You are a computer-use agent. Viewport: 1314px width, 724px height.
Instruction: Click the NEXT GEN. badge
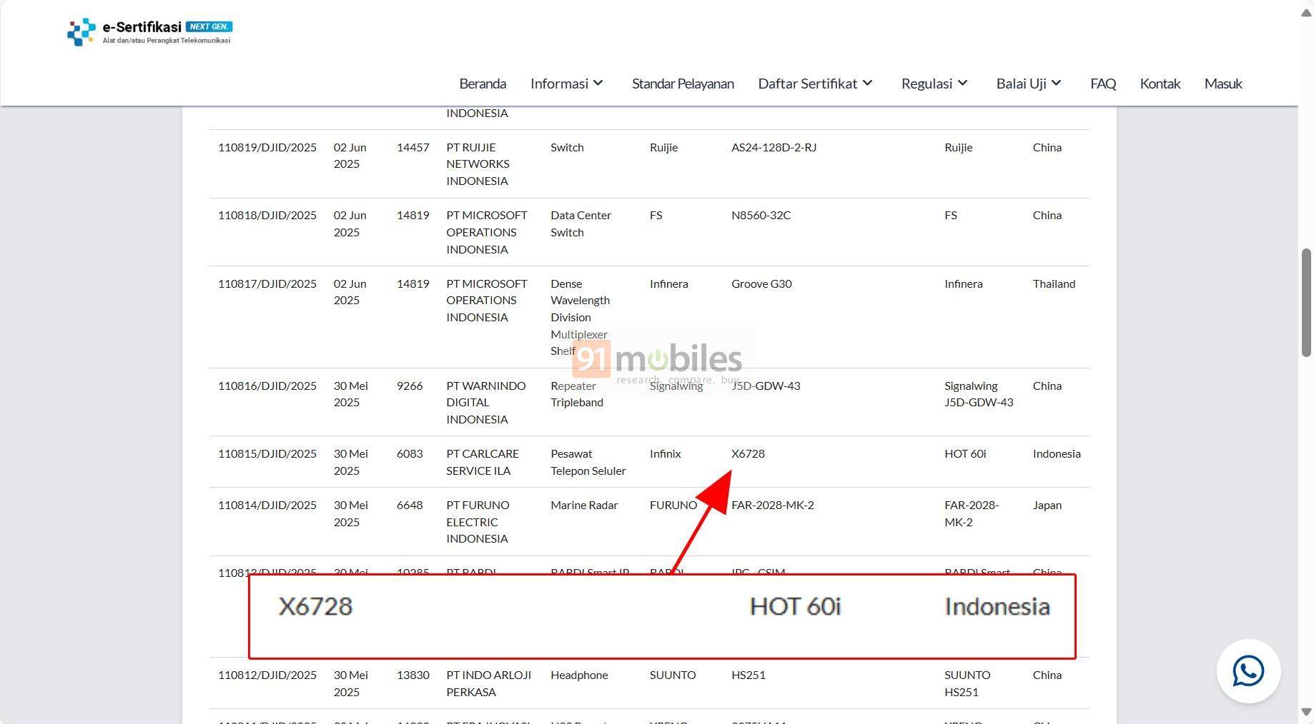(x=209, y=26)
